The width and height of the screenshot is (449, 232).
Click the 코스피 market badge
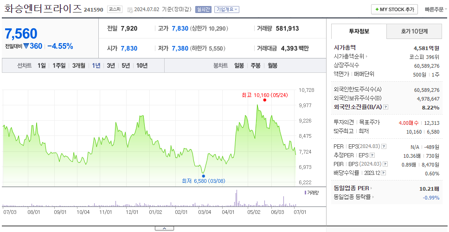115,9
